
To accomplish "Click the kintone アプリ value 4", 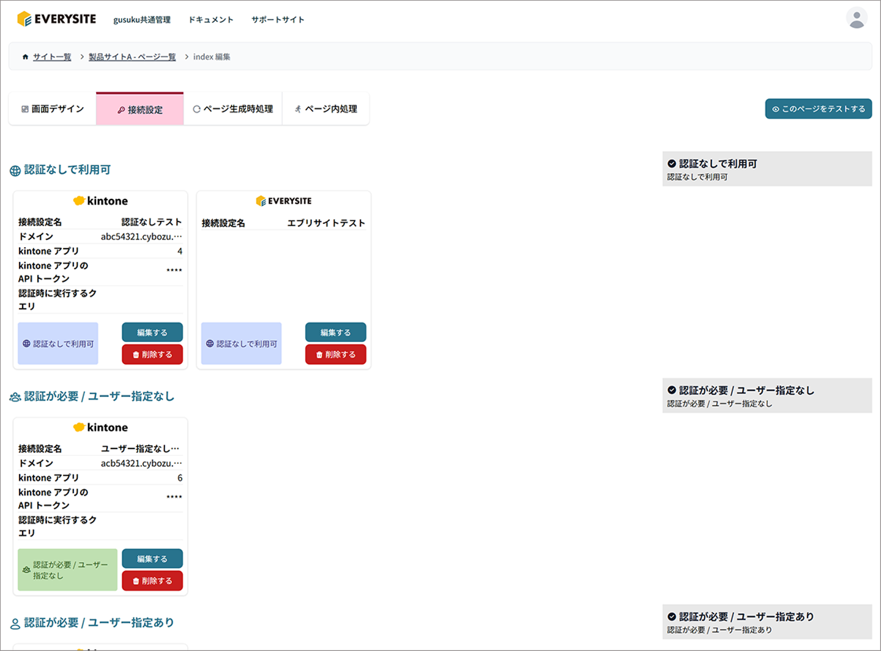I will 180,251.
